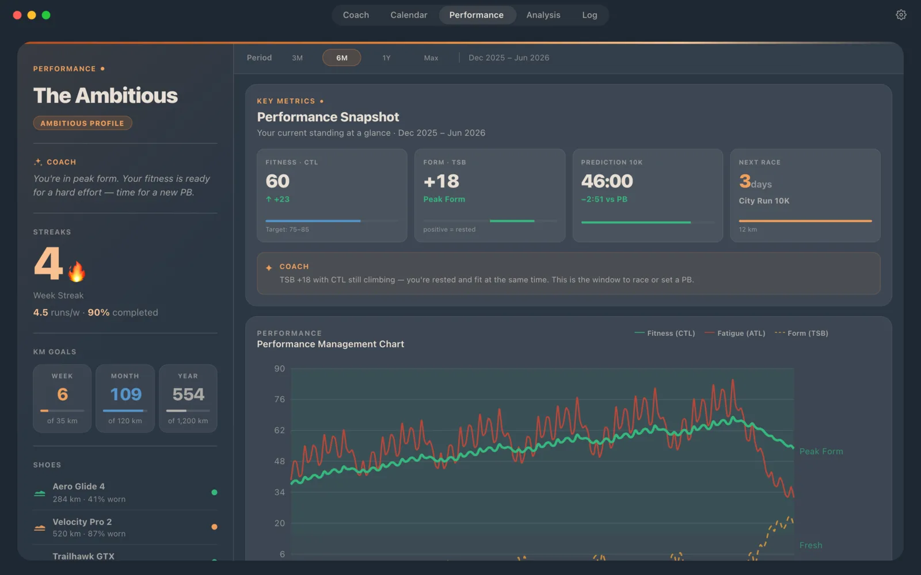The width and height of the screenshot is (921, 575).
Task: Click the "−2:51 vs PB" text
Action: 604,199
